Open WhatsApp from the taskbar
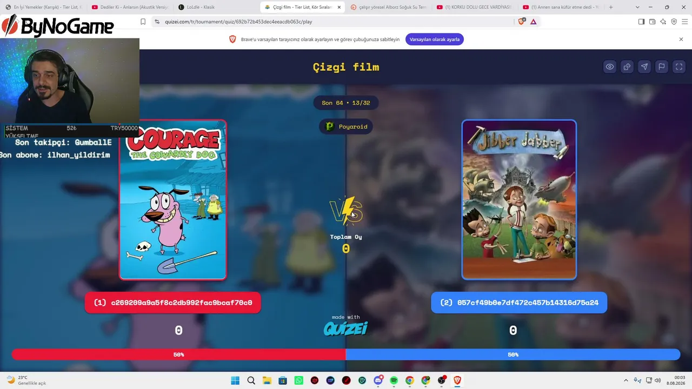Screen dimensions: 692x389 (299, 380)
